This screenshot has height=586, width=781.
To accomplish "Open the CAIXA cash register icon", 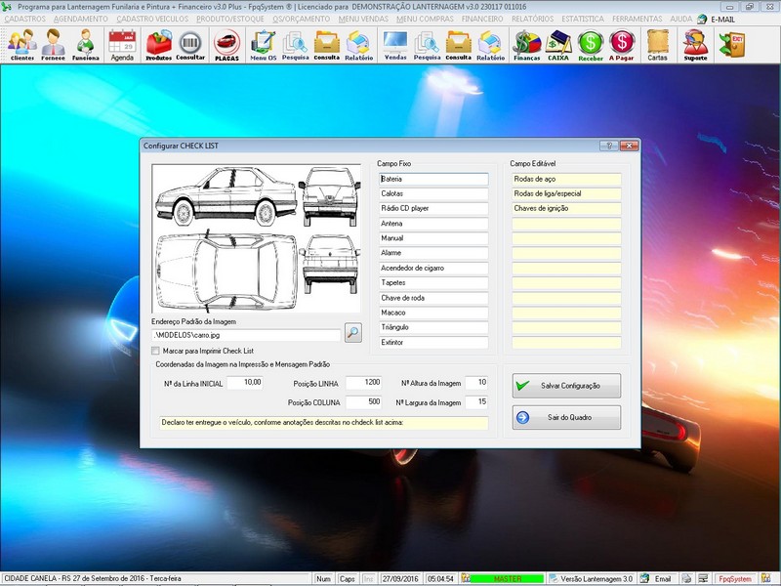I will (558, 44).
